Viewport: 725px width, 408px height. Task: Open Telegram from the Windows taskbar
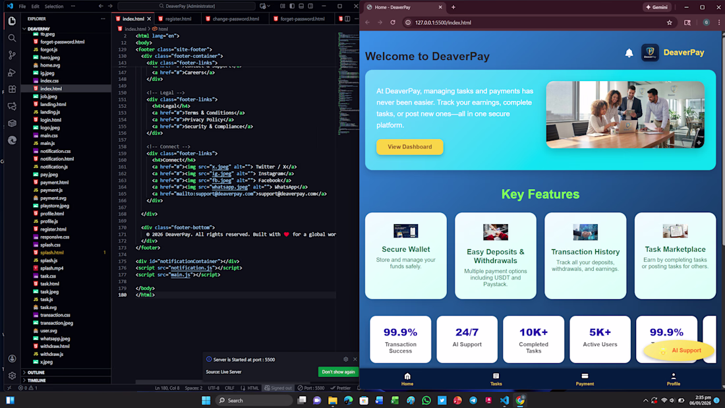tap(473, 400)
